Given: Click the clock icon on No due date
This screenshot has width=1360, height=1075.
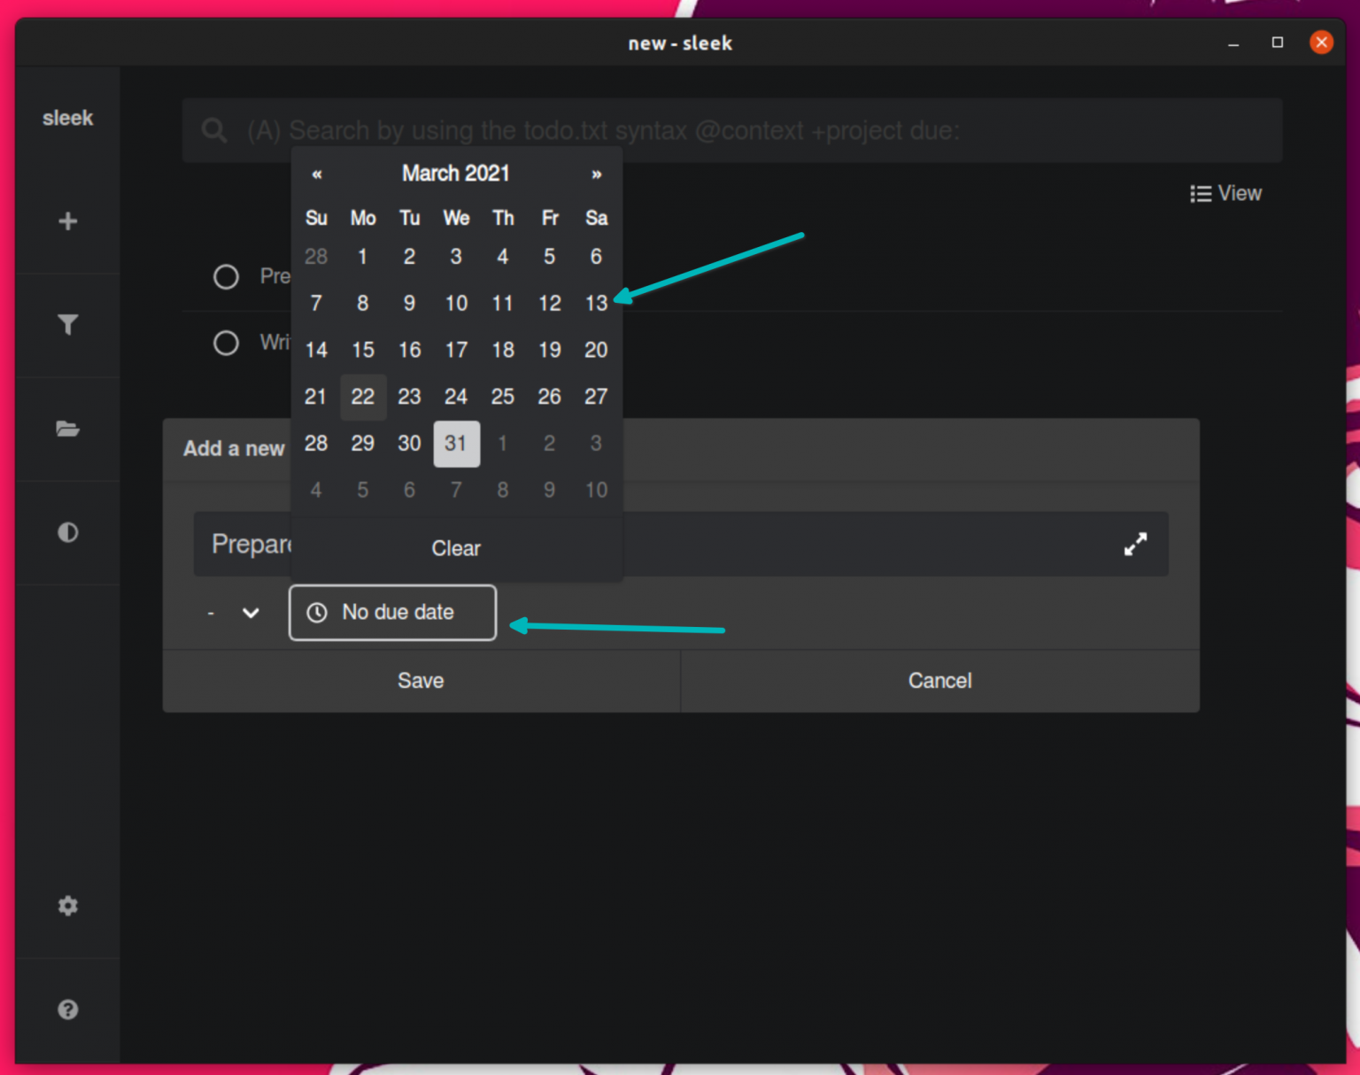Looking at the screenshot, I should click(316, 612).
